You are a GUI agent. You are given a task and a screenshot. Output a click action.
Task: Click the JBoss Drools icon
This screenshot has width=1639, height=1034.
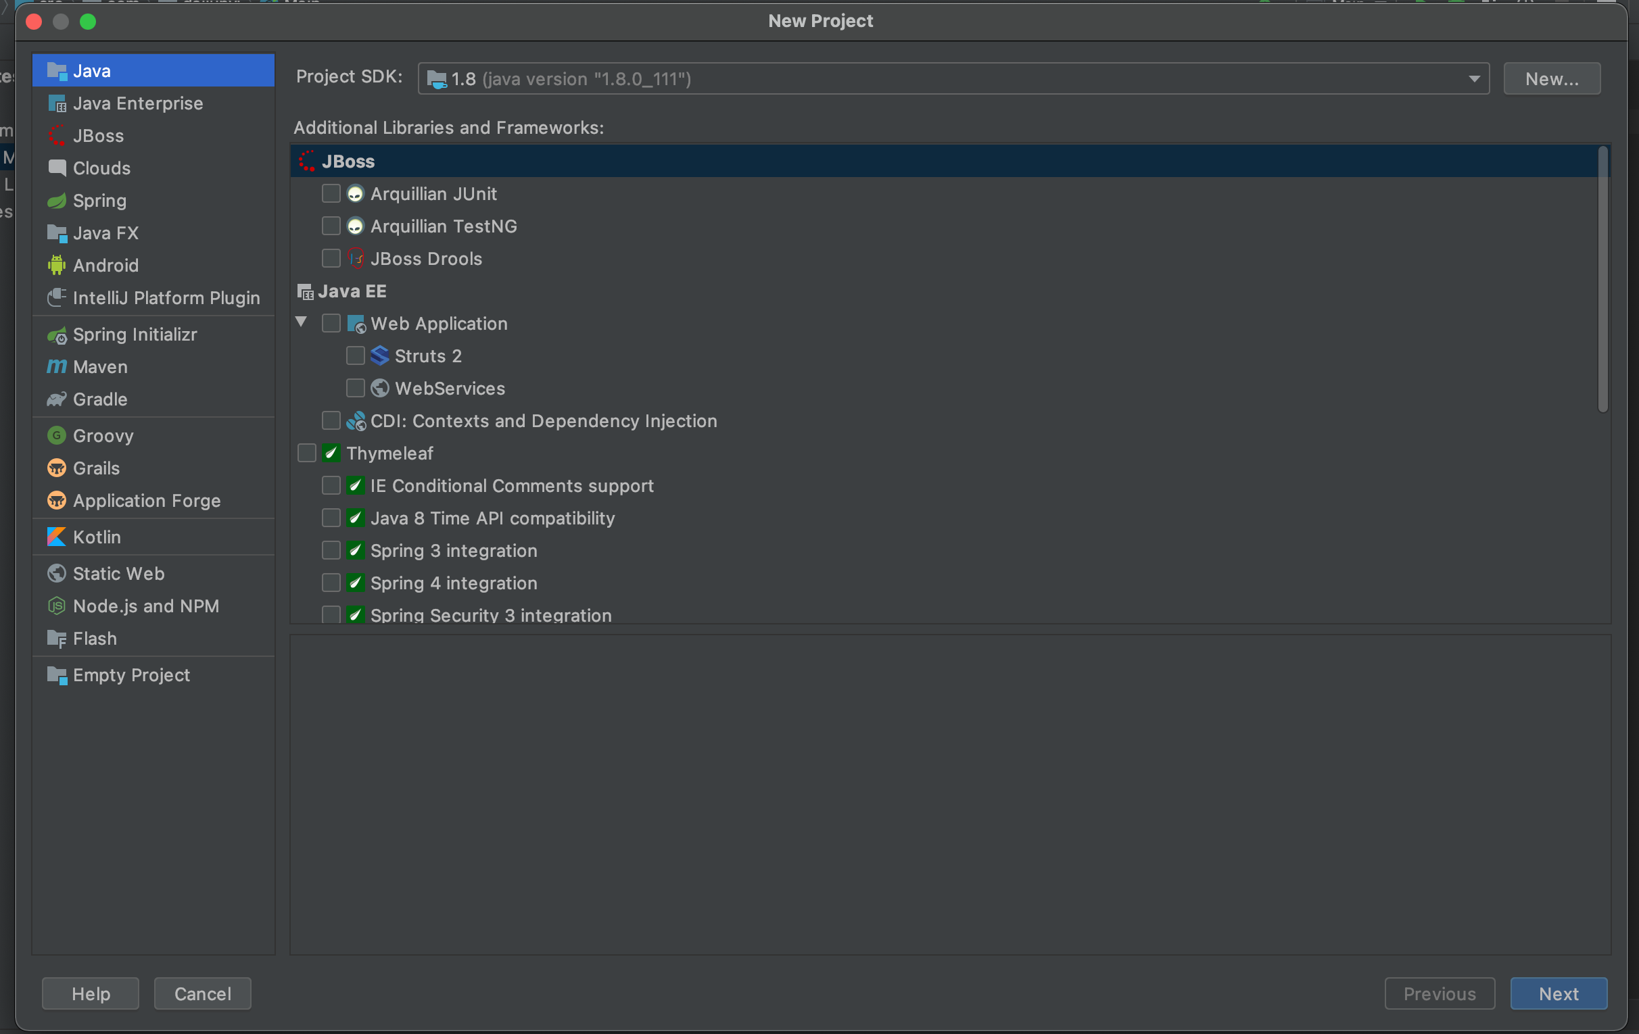[355, 258]
